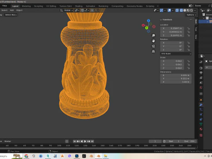The height and width of the screenshot is (159, 212).
Task: Open the Scene properties tab icon
Action: [x=201, y=83]
